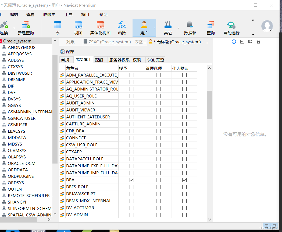The width and height of the screenshot is (282, 232).
Task: Click the connection tree scroll-down arrow
Action: tap(55, 214)
